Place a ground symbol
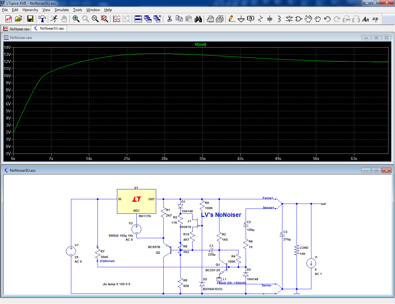The image size is (395, 304). [241, 19]
